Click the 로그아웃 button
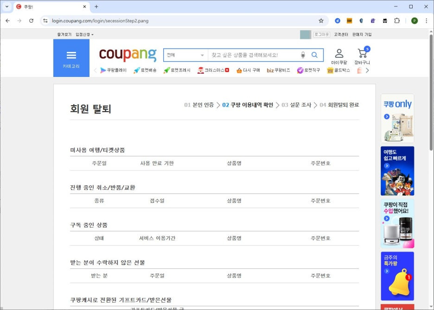 (x=322, y=35)
